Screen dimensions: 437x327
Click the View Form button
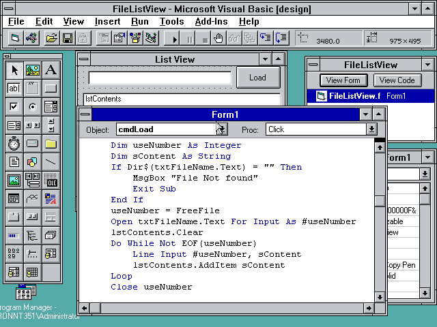(343, 80)
